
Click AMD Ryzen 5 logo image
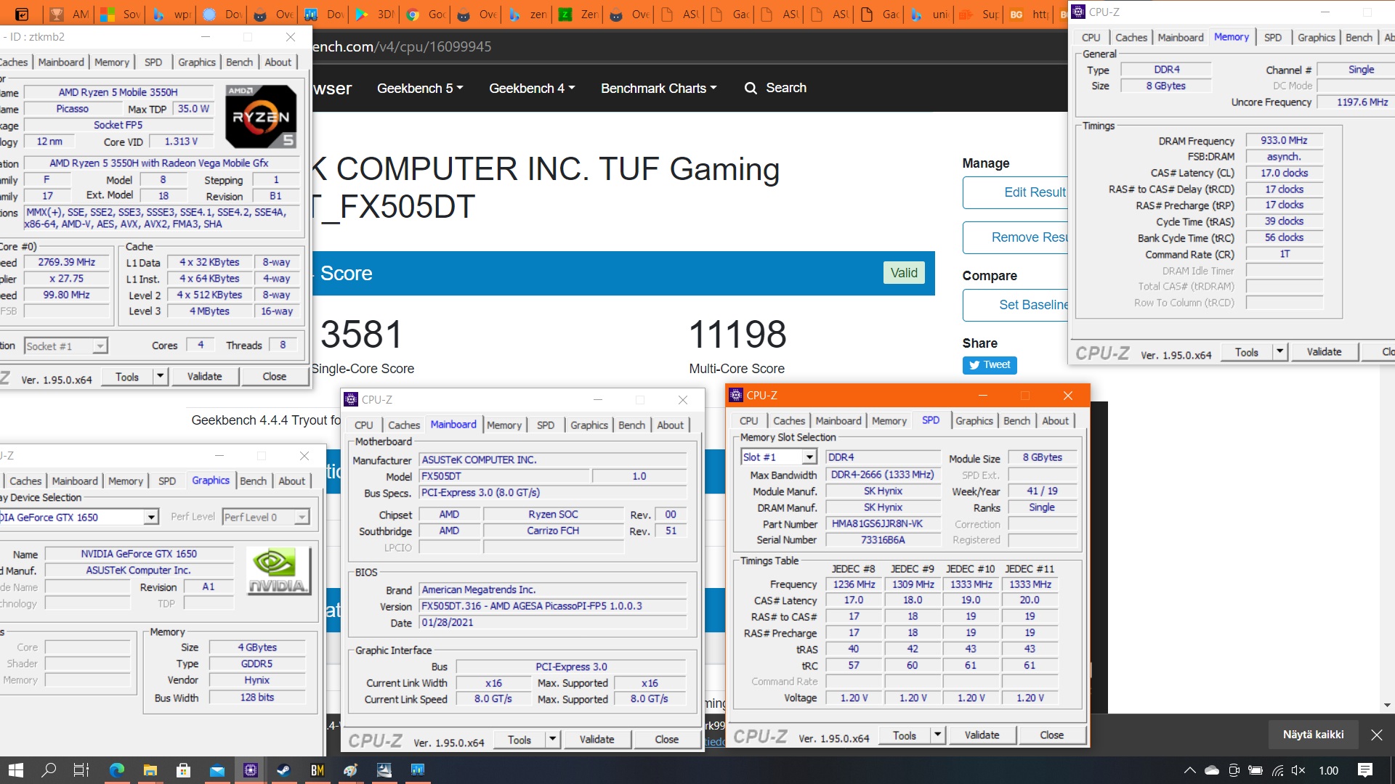click(x=261, y=117)
